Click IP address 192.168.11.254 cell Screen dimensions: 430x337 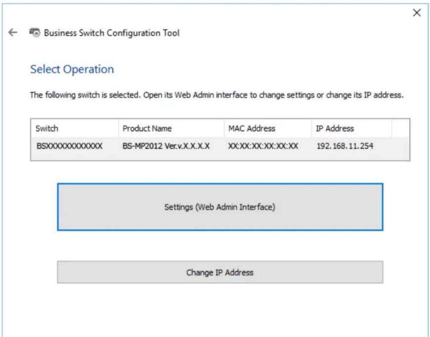click(345, 146)
